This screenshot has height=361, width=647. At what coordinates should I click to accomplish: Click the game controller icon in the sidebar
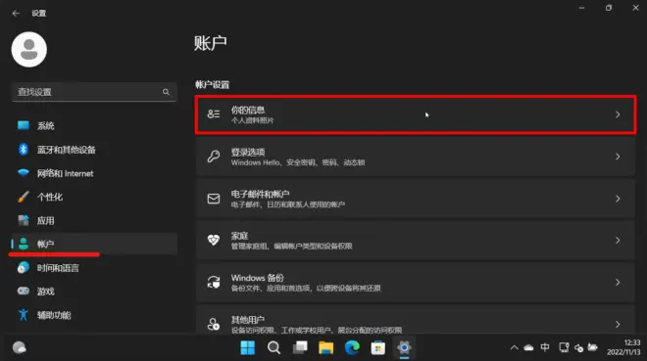click(24, 291)
